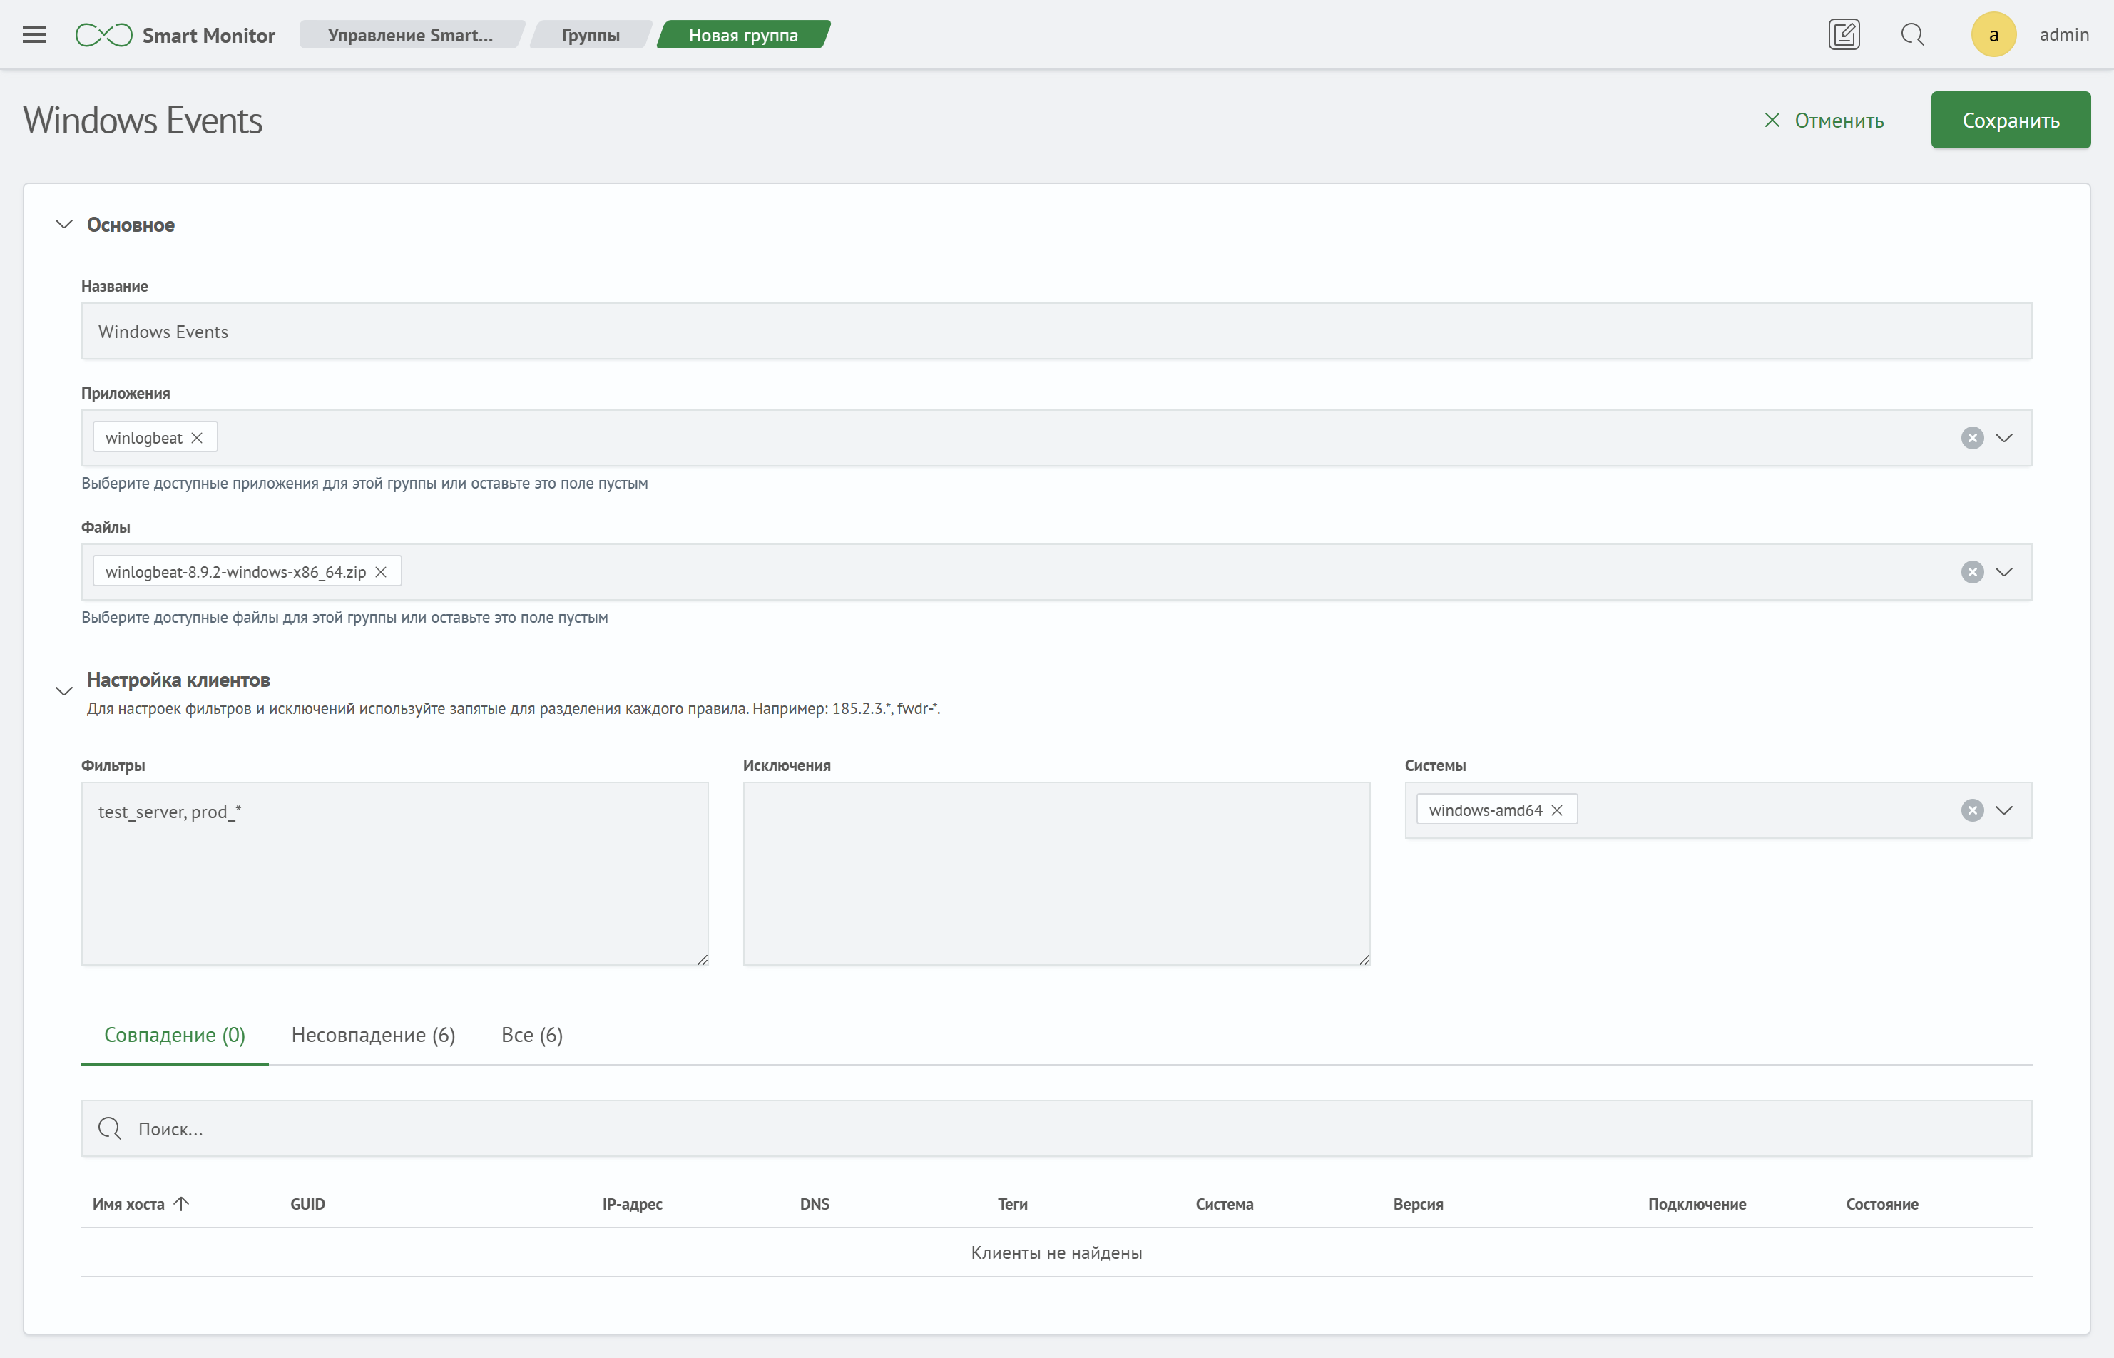Viewport: 2114px width, 1358px height.
Task: Expand the Приложения dropdown list
Action: pos(2003,438)
